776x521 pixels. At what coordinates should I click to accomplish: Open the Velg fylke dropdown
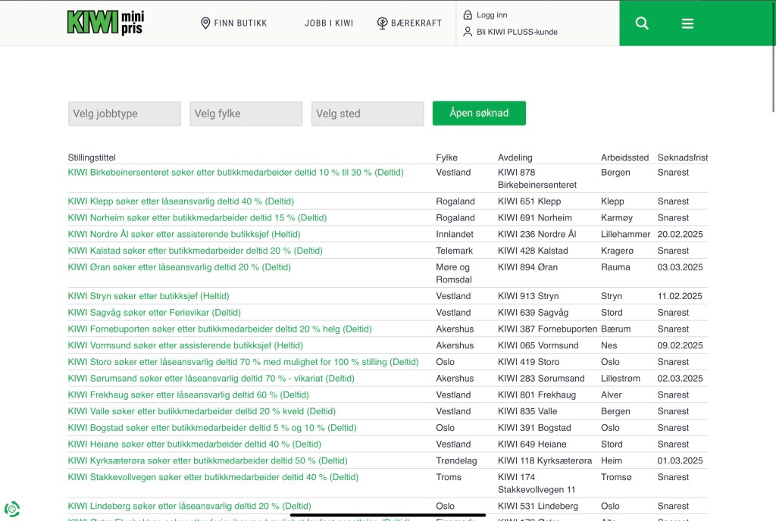click(x=246, y=114)
